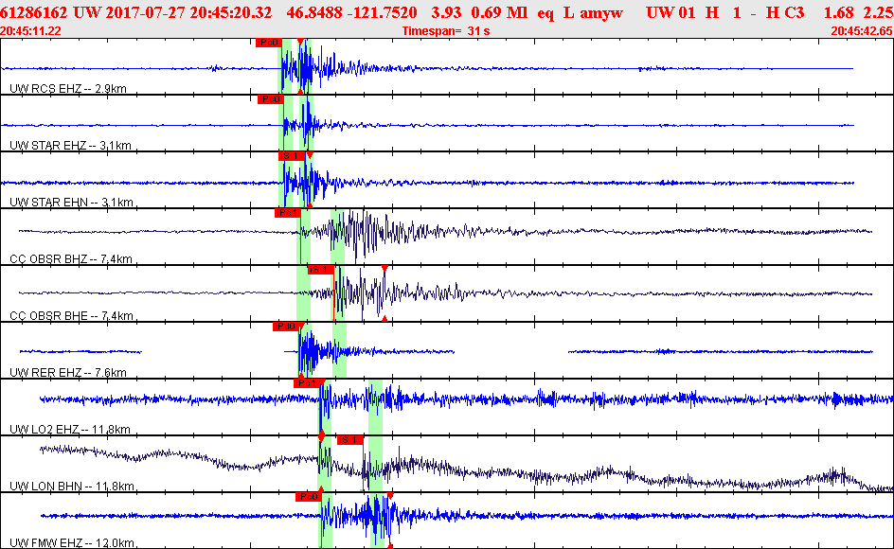The width and height of the screenshot is (894, 549).
Task: Select the iPc1 pick flag on OBSR BHZ
Action: 287,213
